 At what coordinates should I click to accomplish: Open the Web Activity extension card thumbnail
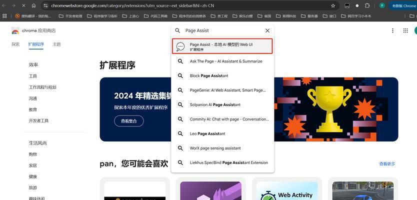pos(287,190)
